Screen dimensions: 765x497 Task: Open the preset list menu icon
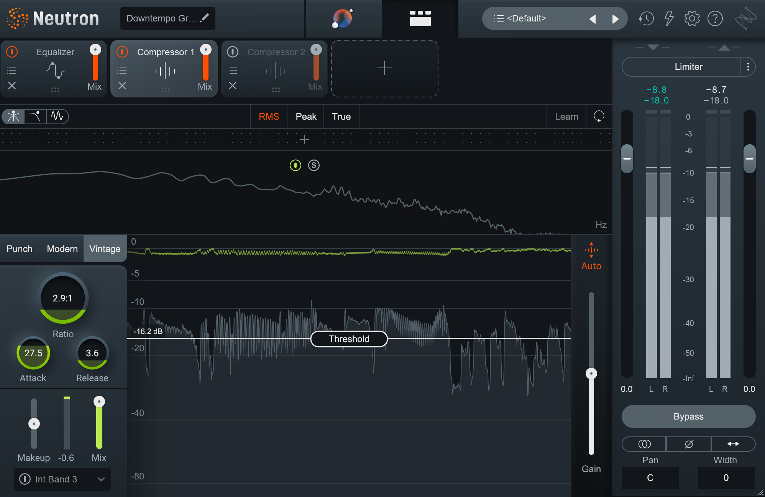point(499,18)
